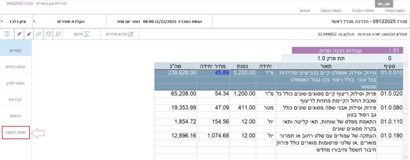Open הנחה כללית in the sidebar
This screenshot has width=410, height=160.
click(16, 67)
